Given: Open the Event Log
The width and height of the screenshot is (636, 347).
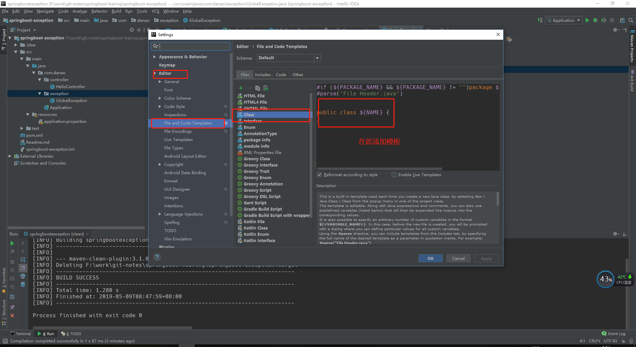Looking at the screenshot, I should coord(613,334).
